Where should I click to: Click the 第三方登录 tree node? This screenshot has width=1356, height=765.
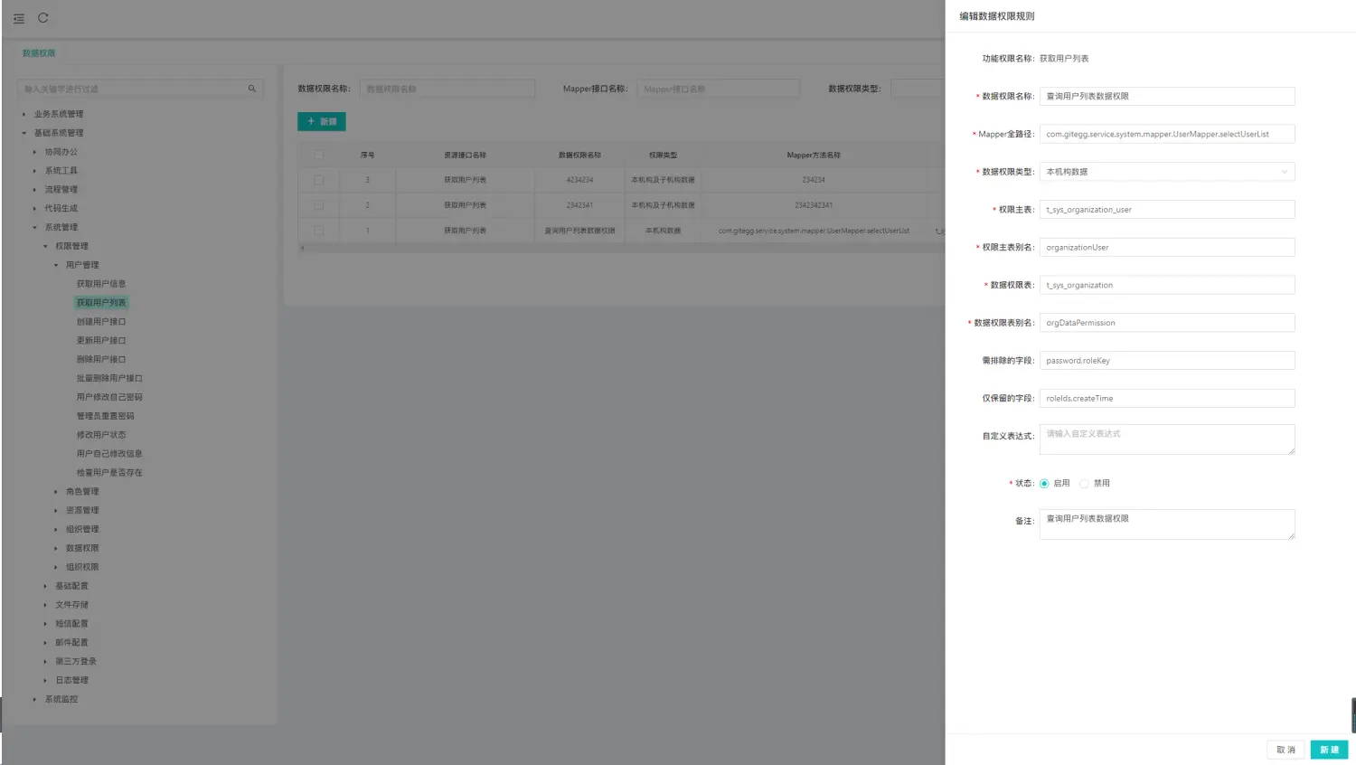click(x=76, y=662)
